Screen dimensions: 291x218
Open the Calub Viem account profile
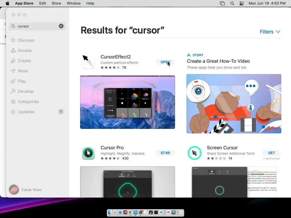(25, 190)
